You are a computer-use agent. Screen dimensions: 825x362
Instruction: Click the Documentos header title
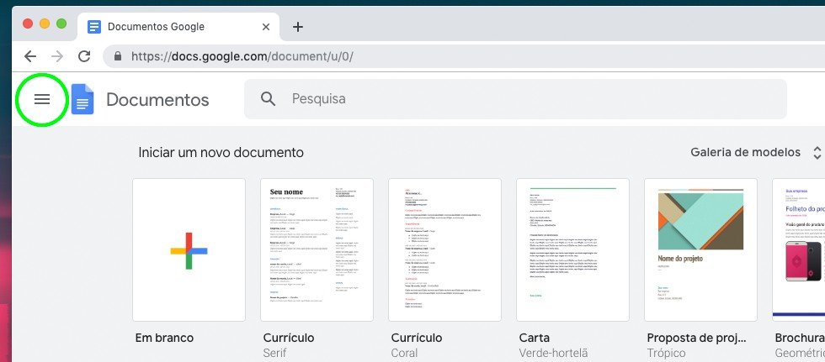(x=158, y=99)
